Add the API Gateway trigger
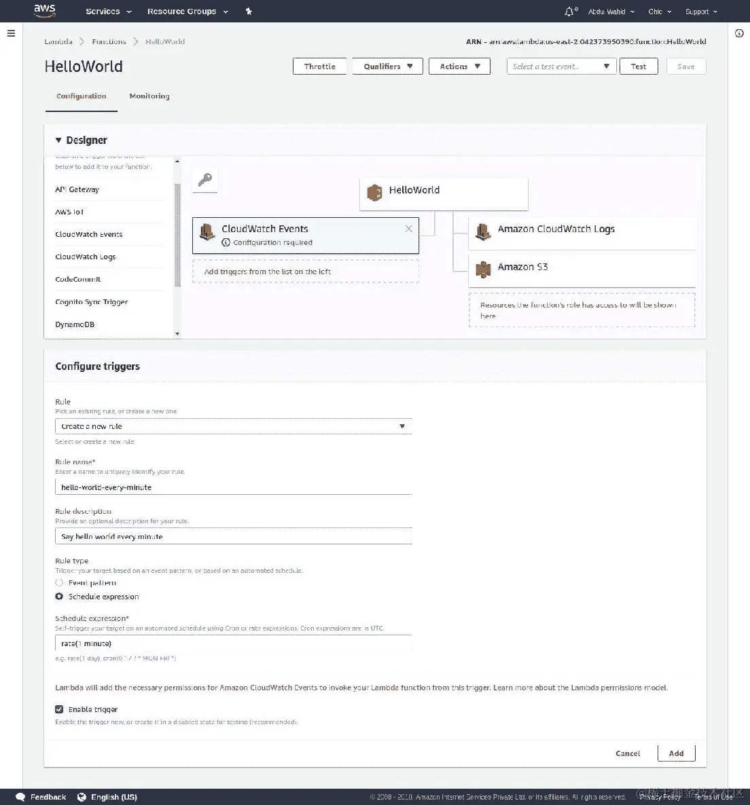750x805 pixels. [x=77, y=189]
